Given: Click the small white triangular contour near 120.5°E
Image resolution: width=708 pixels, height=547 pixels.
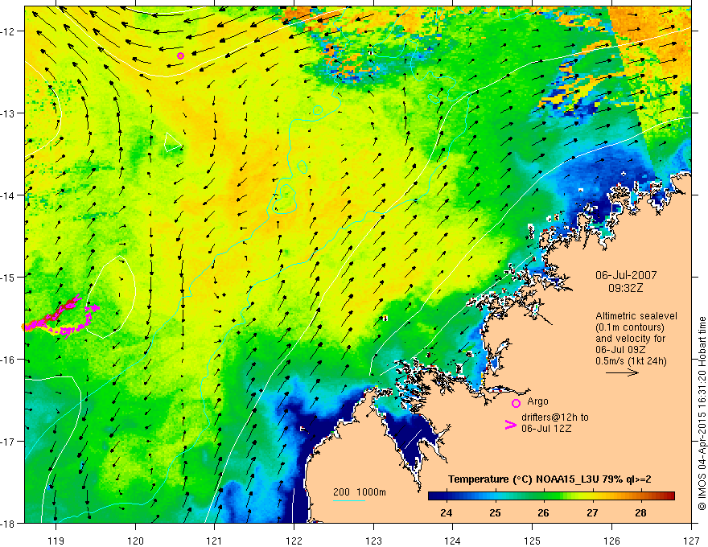Looking at the screenshot, I should pos(171,142).
